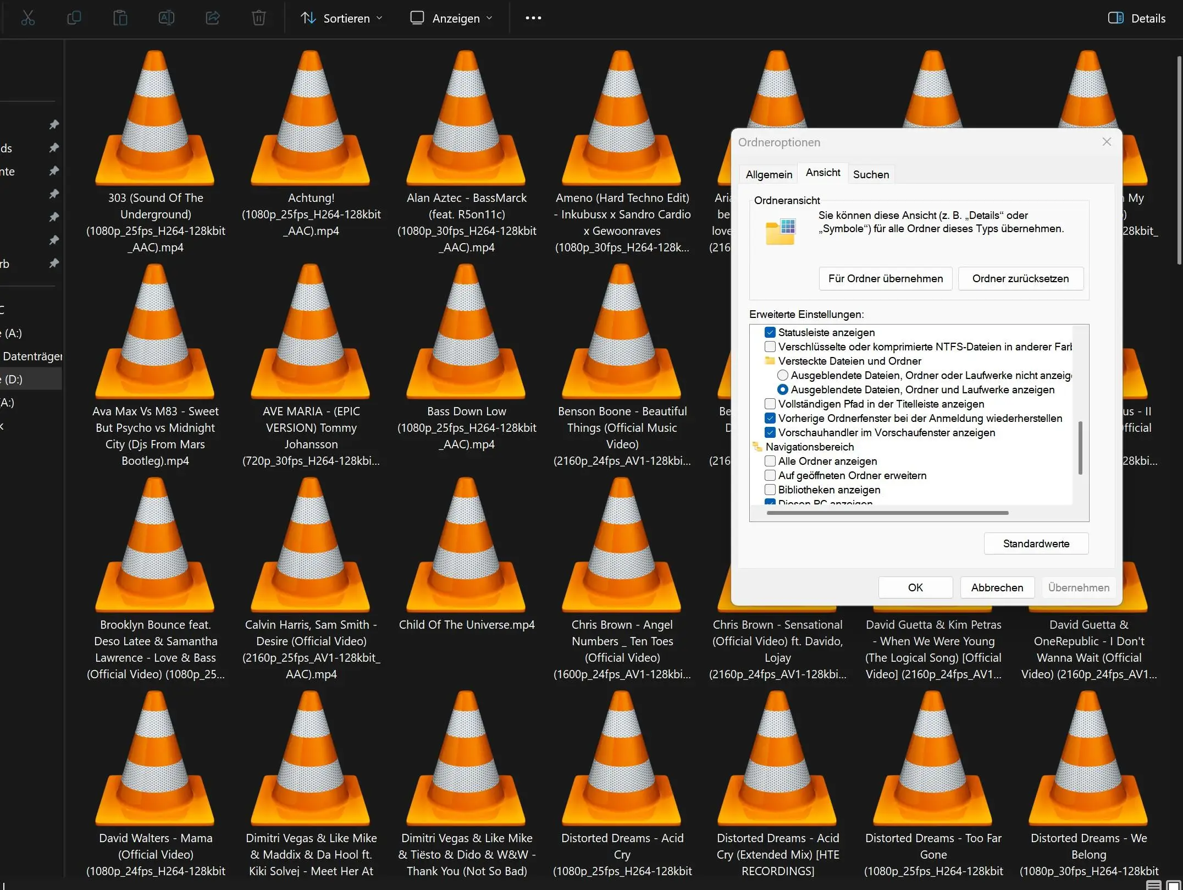This screenshot has width=1183, height=890.
Task: Click the Copy icon
Action: 74,18
